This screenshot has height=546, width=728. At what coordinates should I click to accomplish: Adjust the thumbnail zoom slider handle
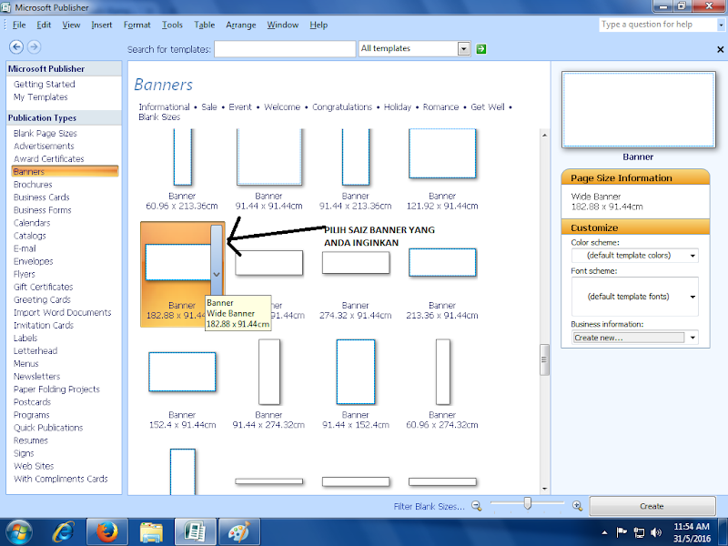[528, 503]
